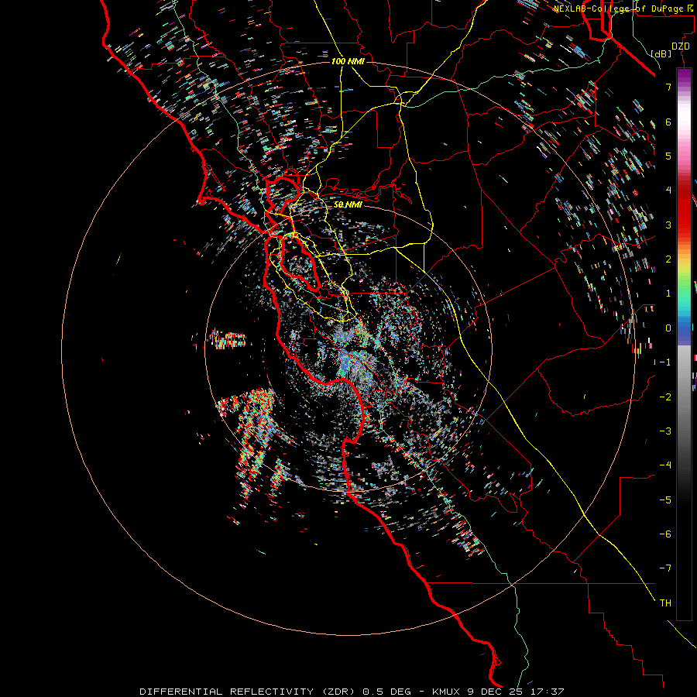Click the "3" tick label on the color scale
697x697 pixels.
coord(668,225)
